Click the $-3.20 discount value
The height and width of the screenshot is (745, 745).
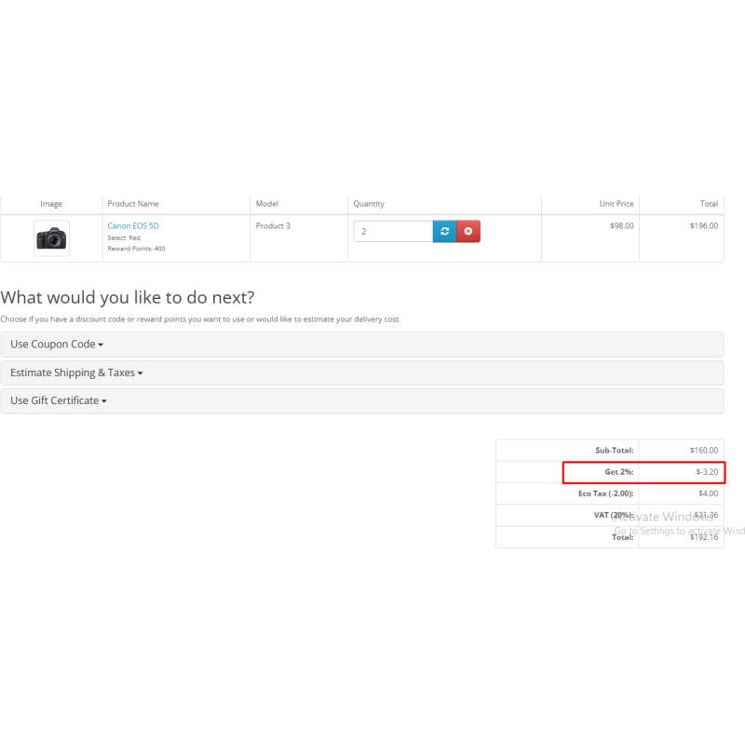coord(707,472)
